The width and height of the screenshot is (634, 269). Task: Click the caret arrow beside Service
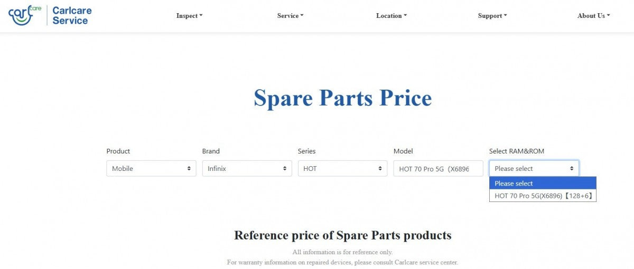pyautogui.click(x=302, y=16)
